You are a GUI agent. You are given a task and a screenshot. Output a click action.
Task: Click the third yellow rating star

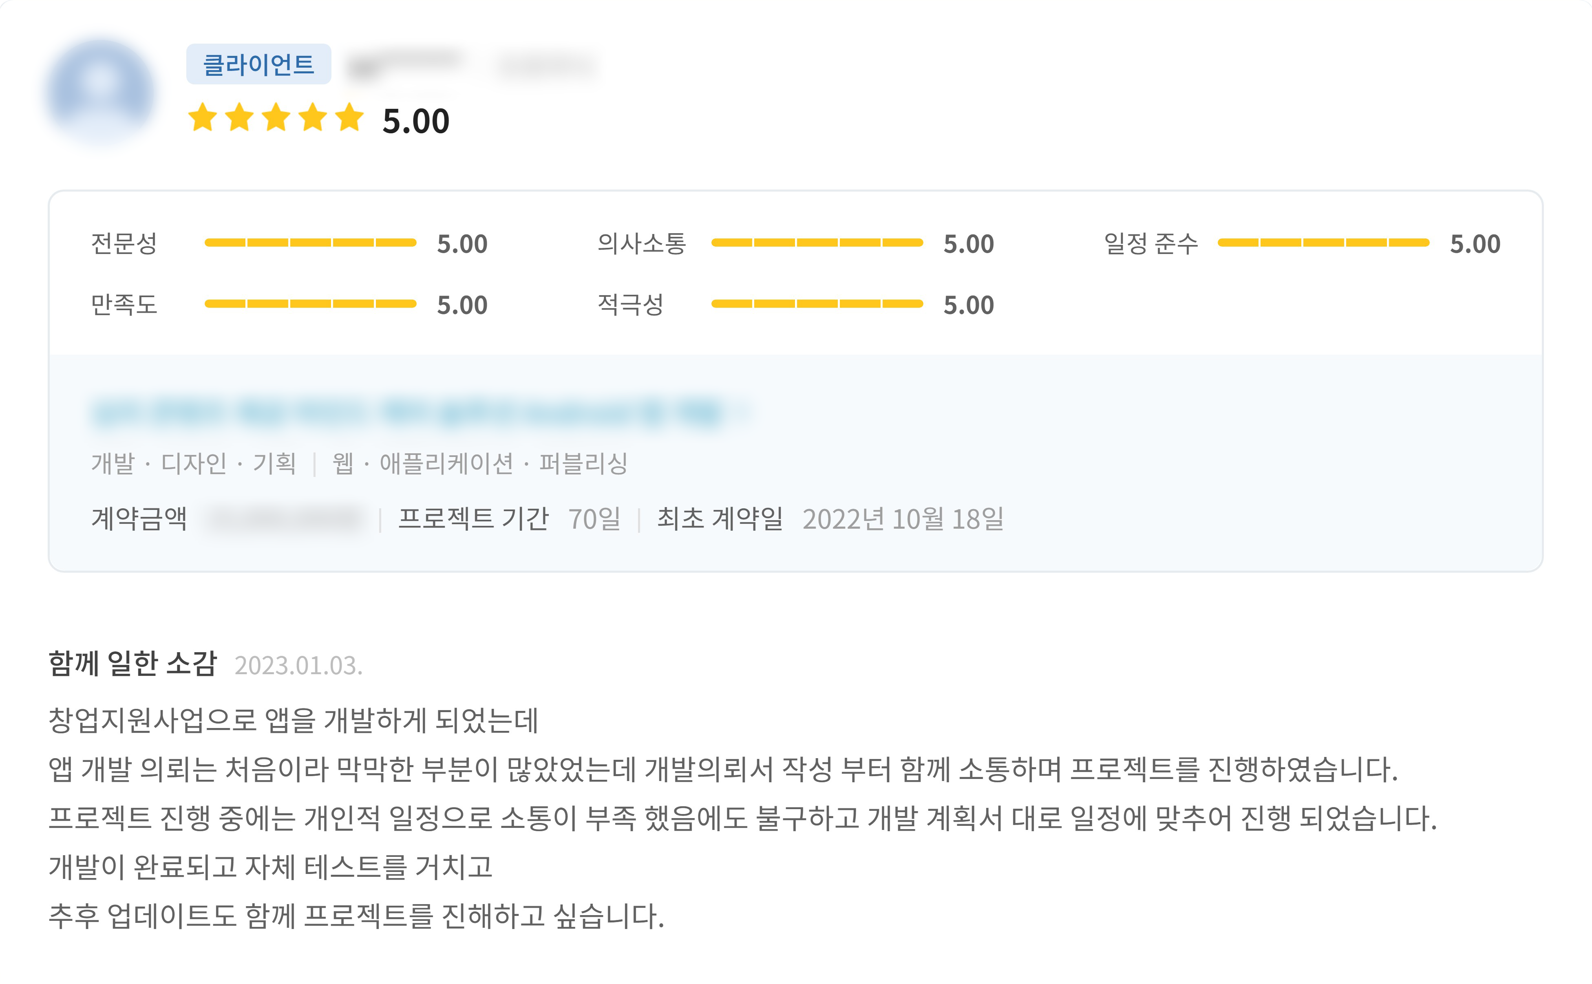click(277, 118)
